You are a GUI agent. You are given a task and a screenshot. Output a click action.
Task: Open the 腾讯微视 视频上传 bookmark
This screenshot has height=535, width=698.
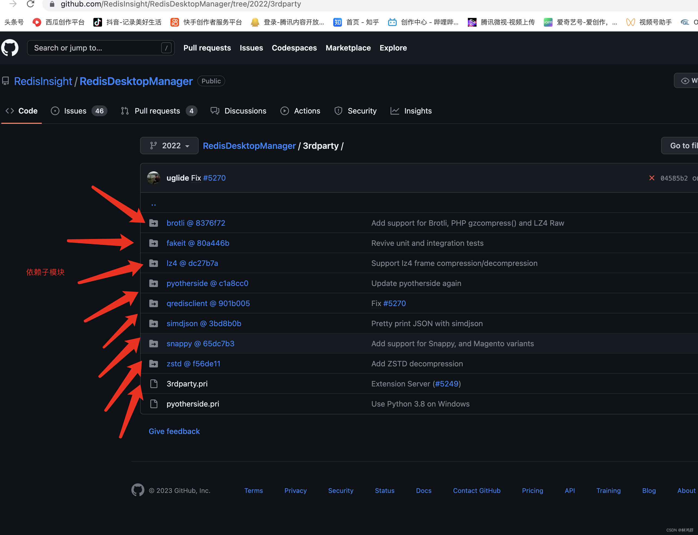[501, 22]
